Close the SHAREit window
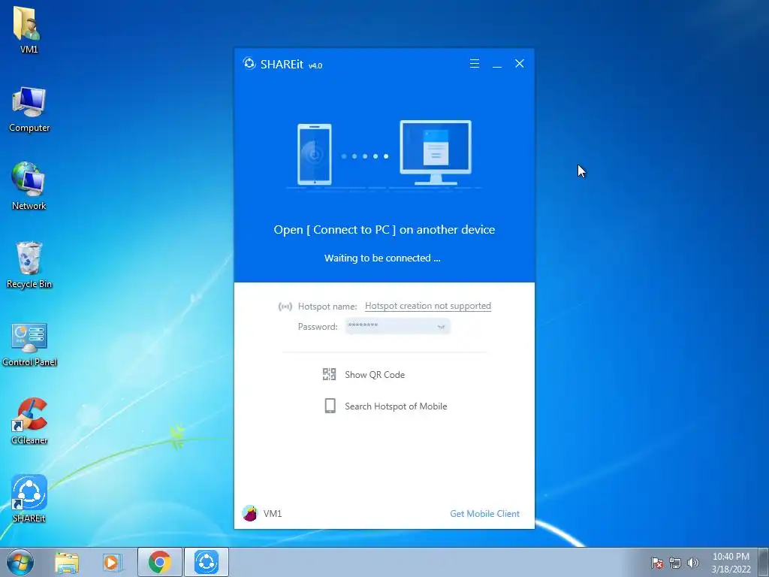This screenshot has width=769, height=577. (x=520, y=64)
